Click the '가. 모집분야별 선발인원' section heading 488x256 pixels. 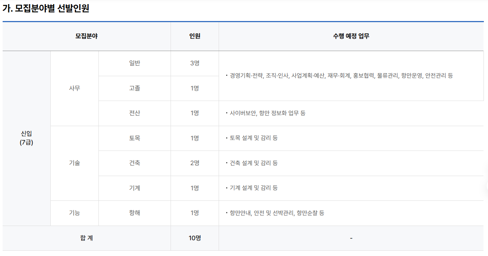coord(46,9)
